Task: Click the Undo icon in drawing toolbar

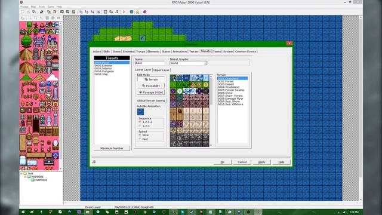Action: (23, 18)
